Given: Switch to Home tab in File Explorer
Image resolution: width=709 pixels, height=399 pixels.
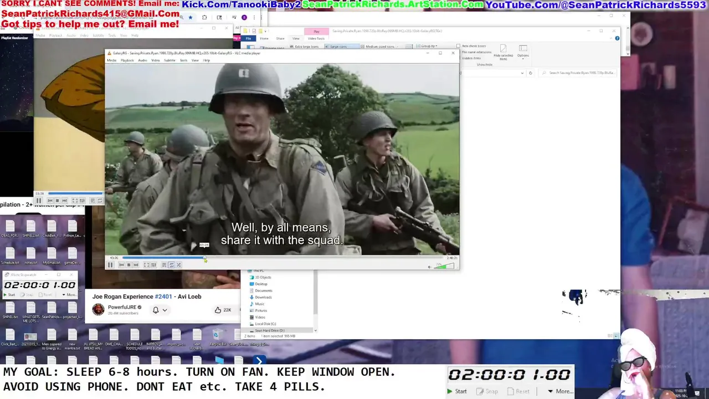Looking at the screenshot, I should 264,38.
